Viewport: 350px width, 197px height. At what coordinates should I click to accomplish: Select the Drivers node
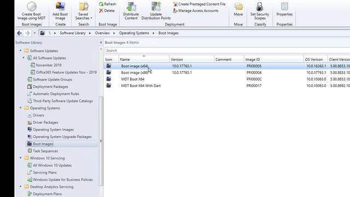pyautogui.click(x=38, y=115)
